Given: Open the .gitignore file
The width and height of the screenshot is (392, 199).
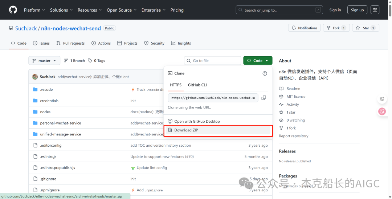Looking at the screenshot, I should [48, 179].
